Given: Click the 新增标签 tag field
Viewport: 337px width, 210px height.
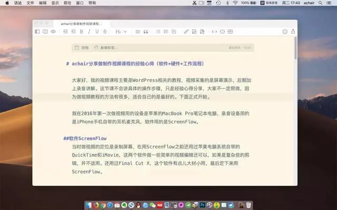Looking at the screenshot, I should (106, 48).
